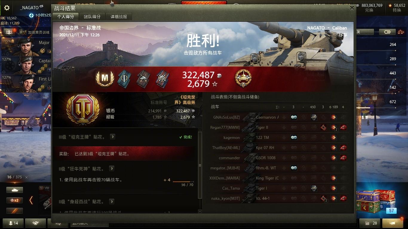Viewport: 408px width, 229px height.
Task: Click the statistics icon showing 28
Action: pos(370,223)
